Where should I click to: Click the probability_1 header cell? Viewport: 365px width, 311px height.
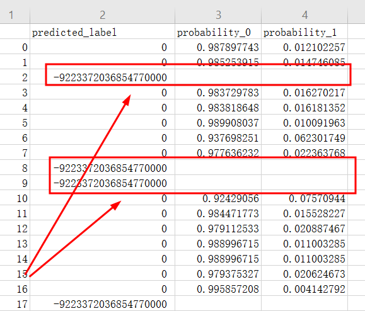tap(304, 32)
